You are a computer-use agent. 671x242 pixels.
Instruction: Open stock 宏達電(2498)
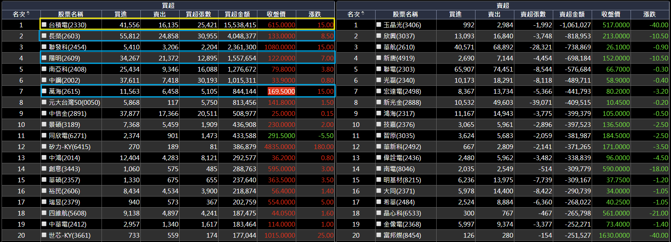point(402,91)
